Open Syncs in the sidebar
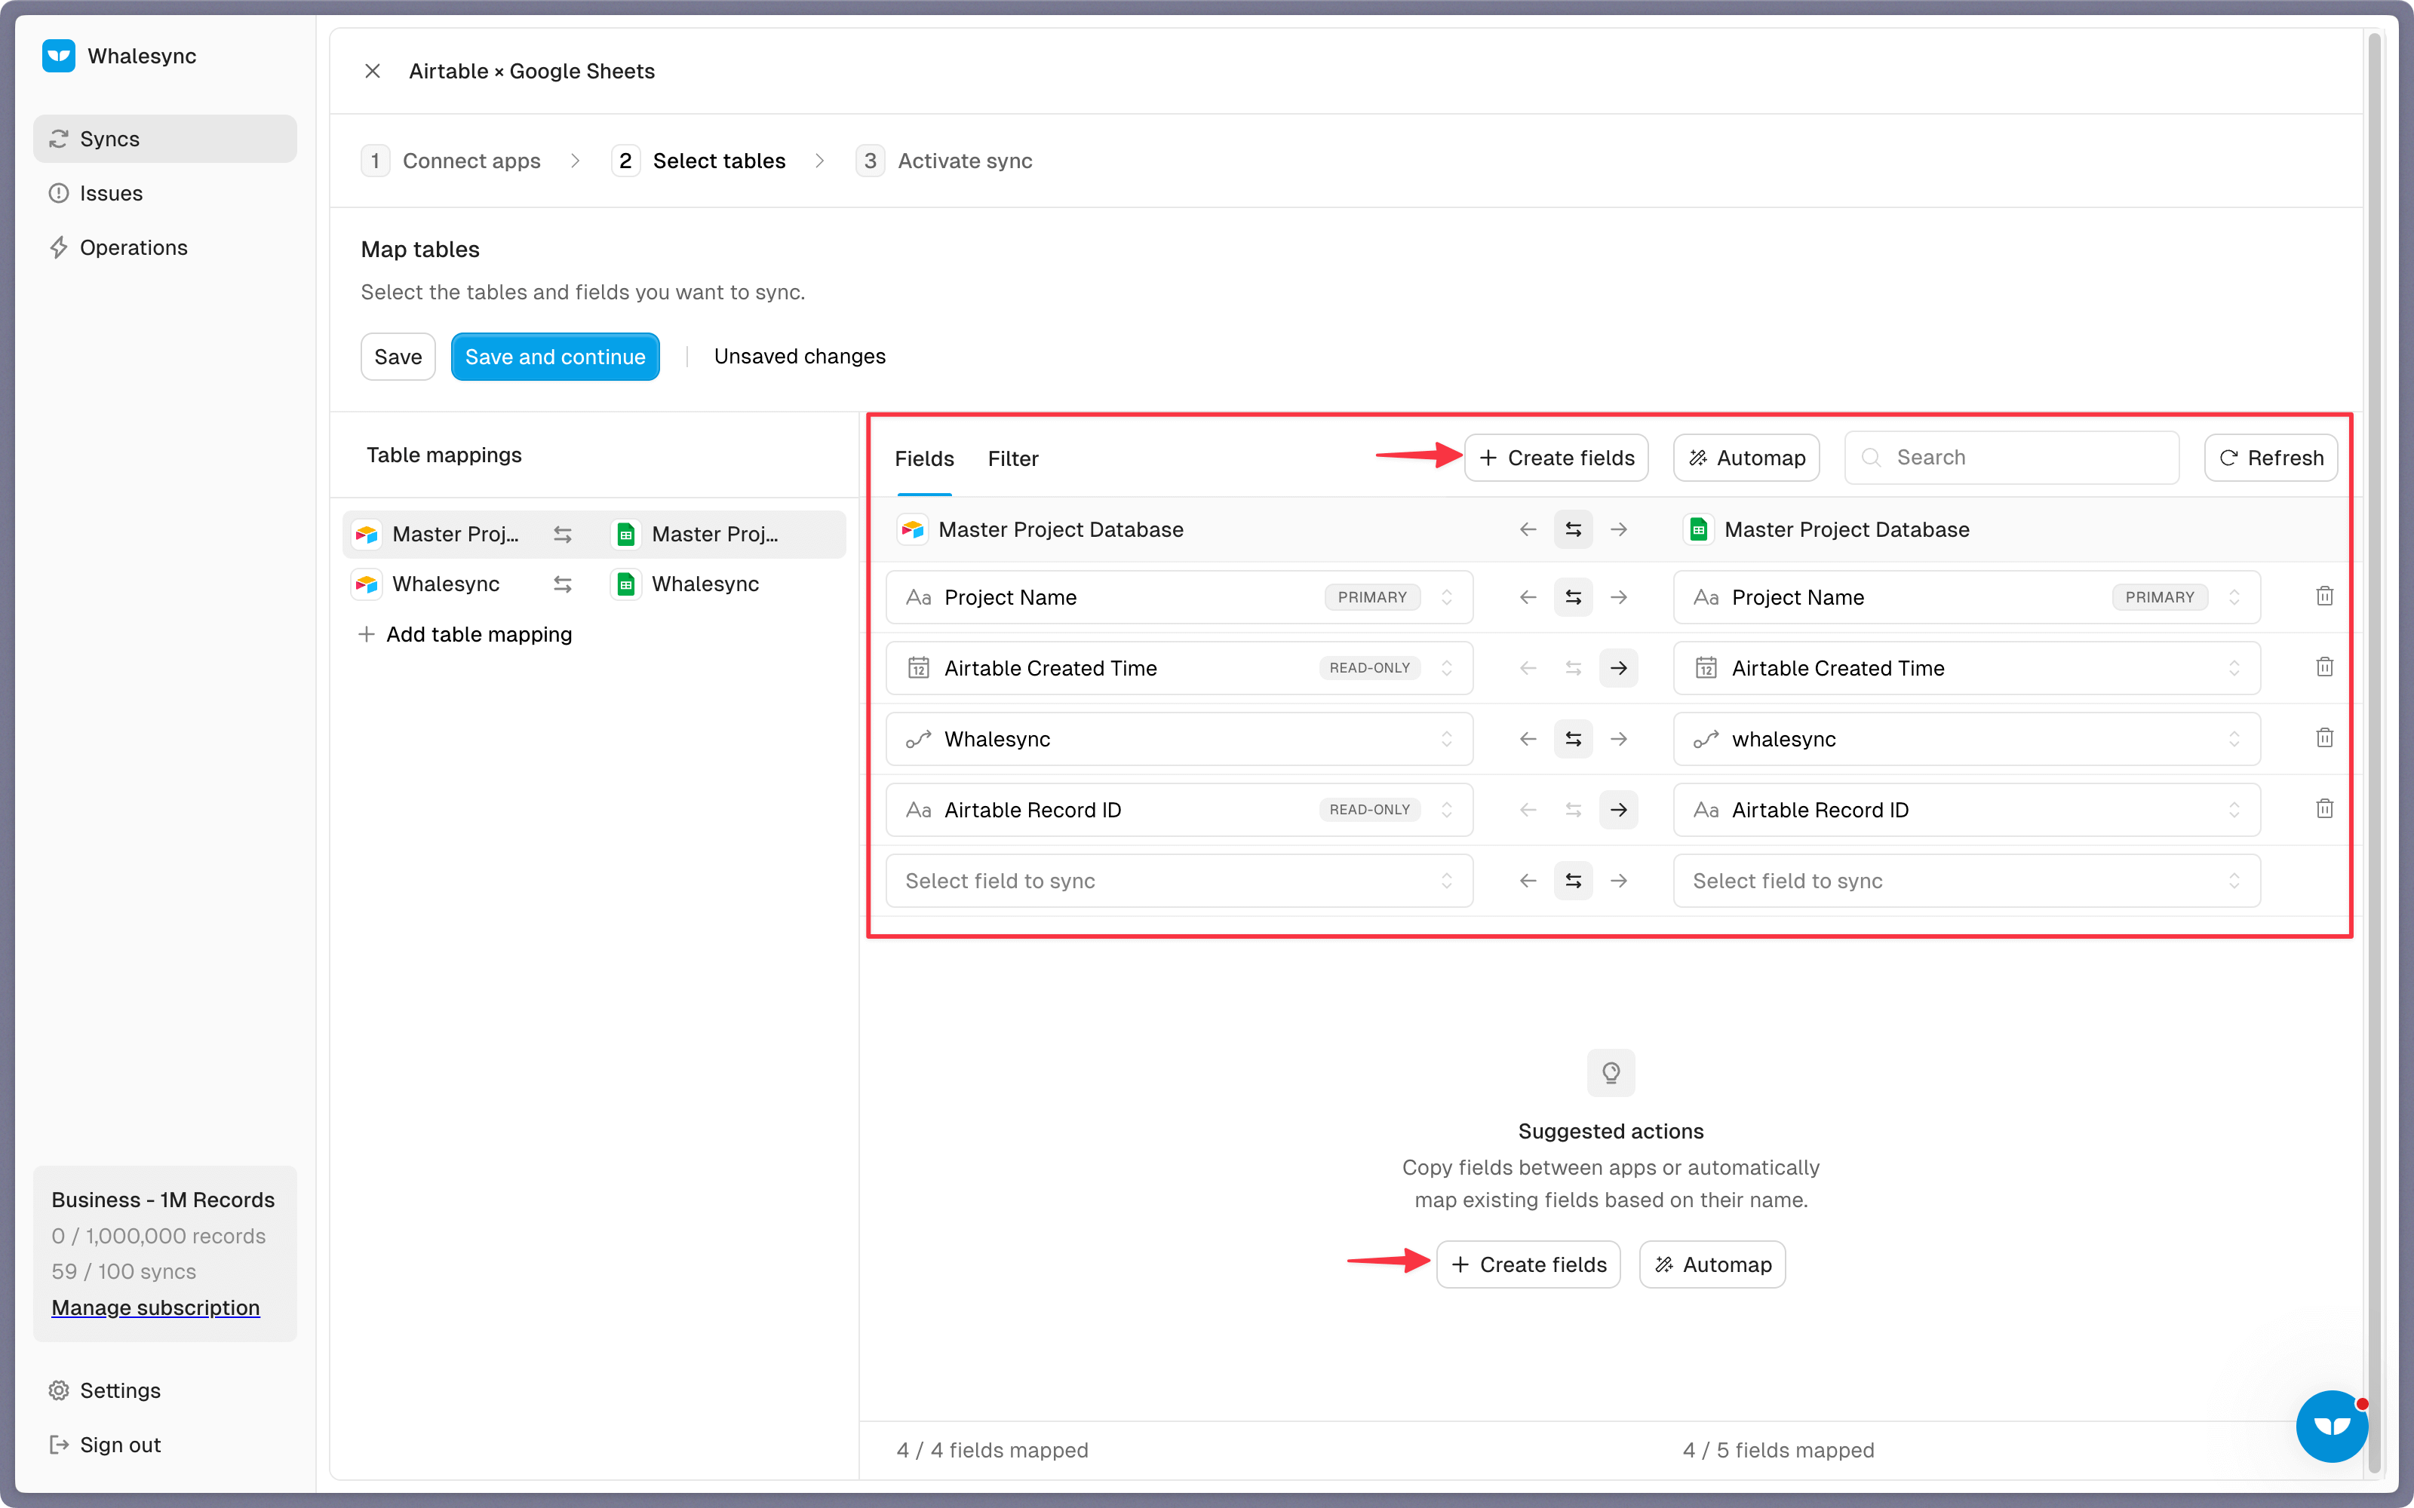Screen dimensions: 2414x1508 click(x=164, y=139)
